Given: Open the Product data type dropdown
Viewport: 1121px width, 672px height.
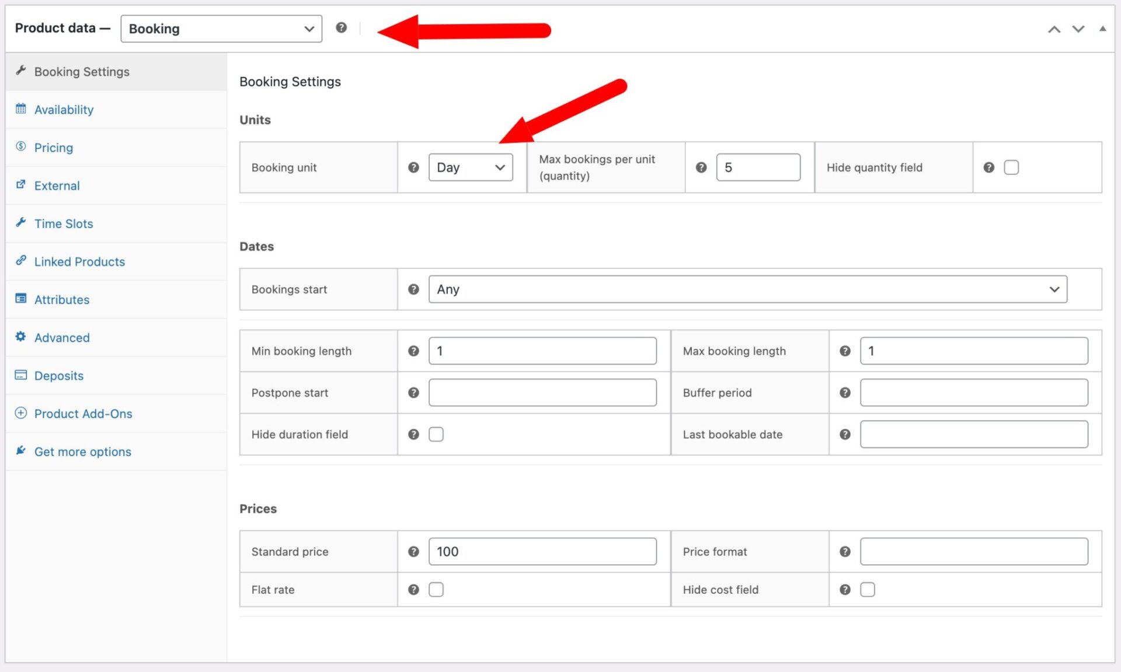Looking at the screenshot, I should 221,28.
